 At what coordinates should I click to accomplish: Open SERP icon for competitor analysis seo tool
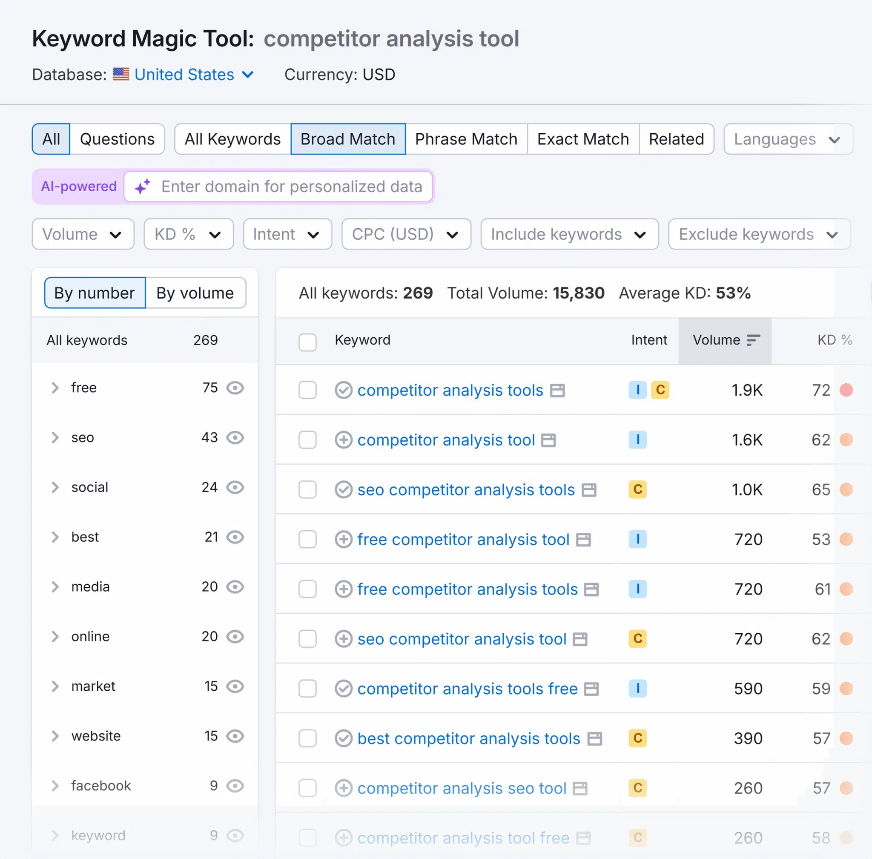(580, 788)
